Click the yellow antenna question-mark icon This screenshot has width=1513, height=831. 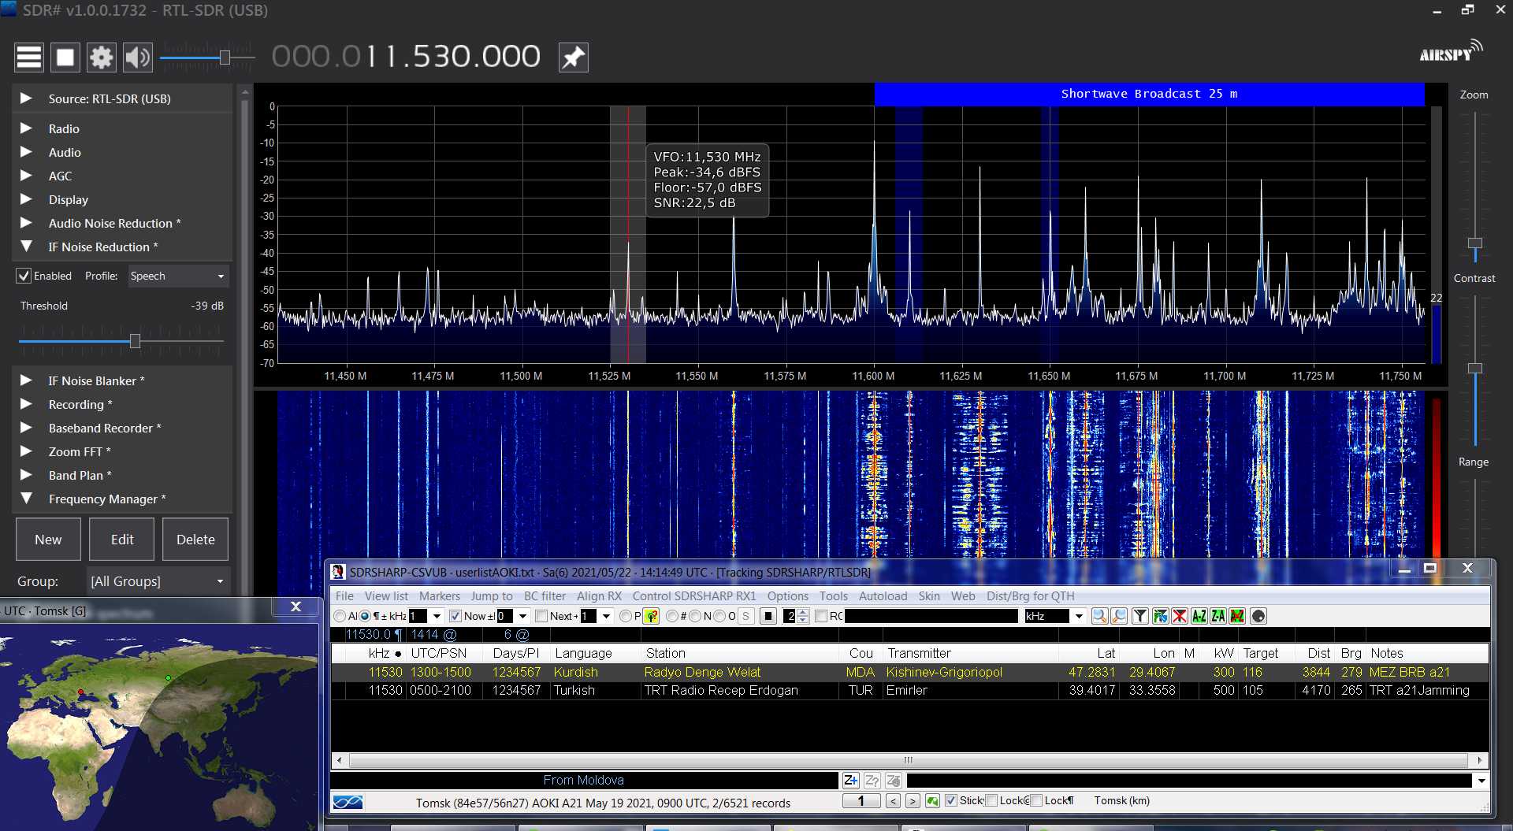tap(652, 616)
